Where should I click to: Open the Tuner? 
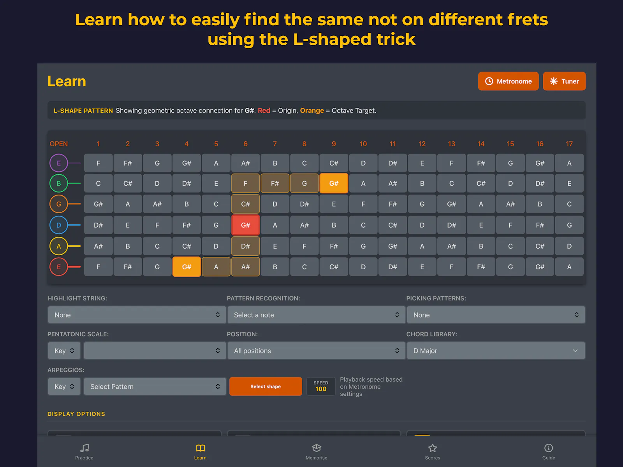coord(564,81)
